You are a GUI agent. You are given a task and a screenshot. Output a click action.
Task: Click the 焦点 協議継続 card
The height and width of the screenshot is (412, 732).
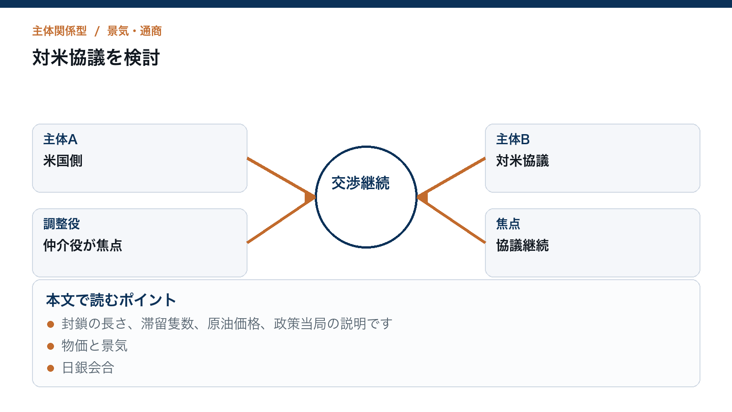pos(592,243)
